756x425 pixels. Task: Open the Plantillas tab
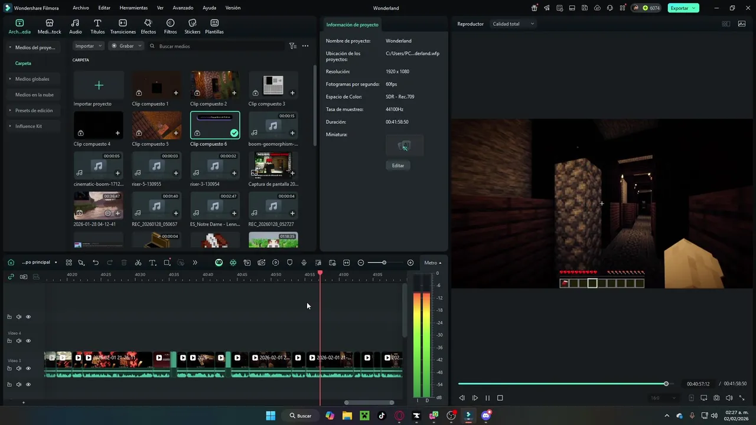(214, 27)
